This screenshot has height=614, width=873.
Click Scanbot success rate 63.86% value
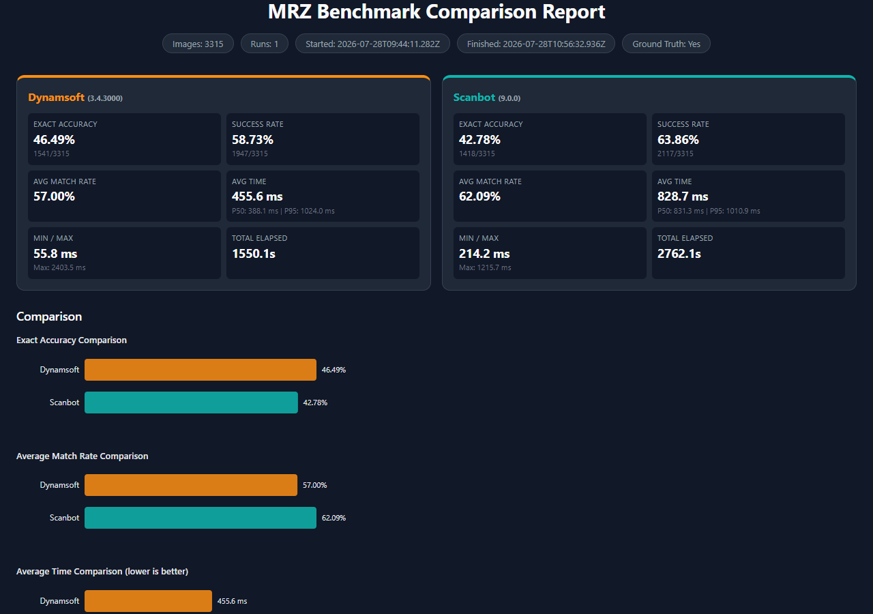[678, 139]
